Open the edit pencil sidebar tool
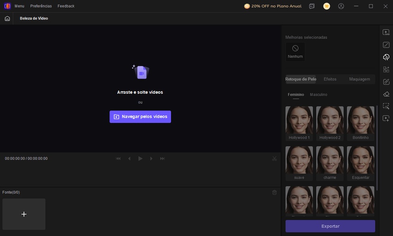 pyautogui.click(x=386, y=82)
